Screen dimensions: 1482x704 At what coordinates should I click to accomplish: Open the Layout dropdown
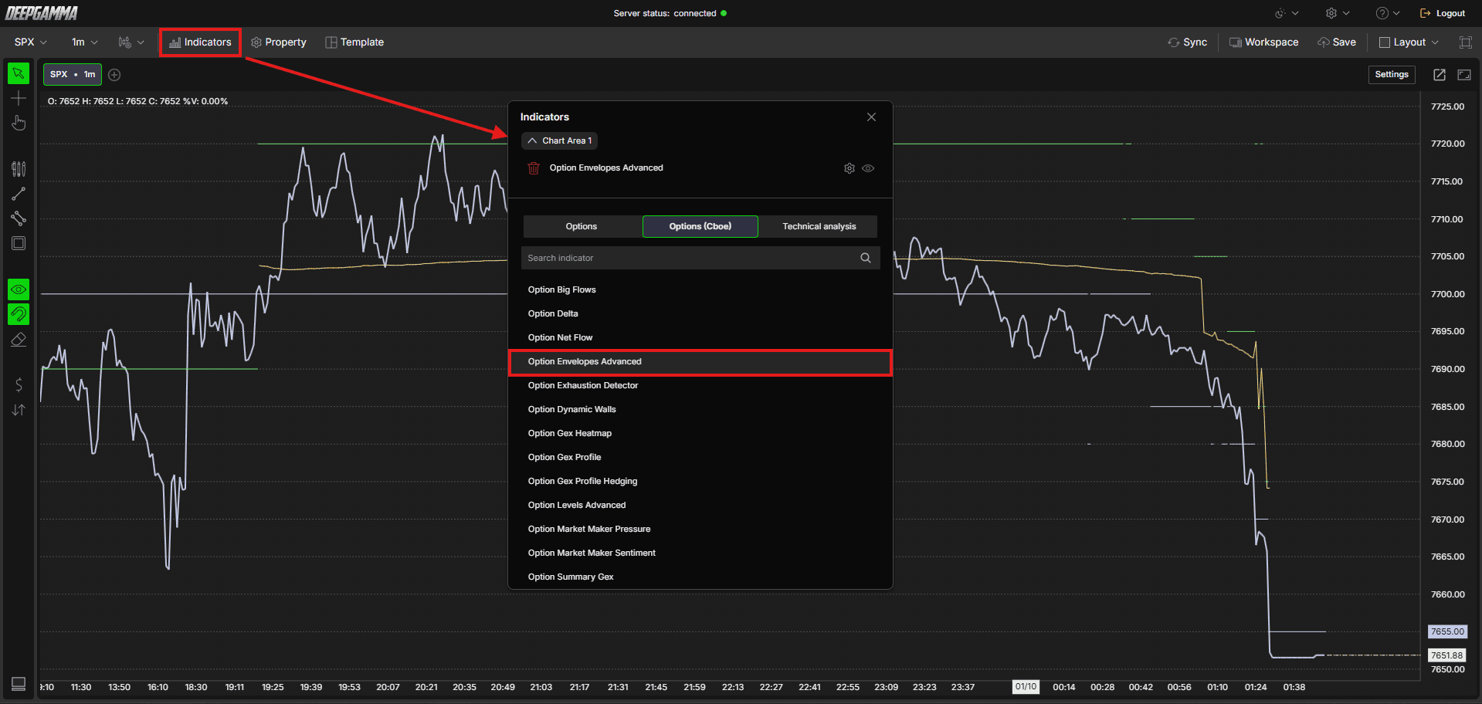1409,42
